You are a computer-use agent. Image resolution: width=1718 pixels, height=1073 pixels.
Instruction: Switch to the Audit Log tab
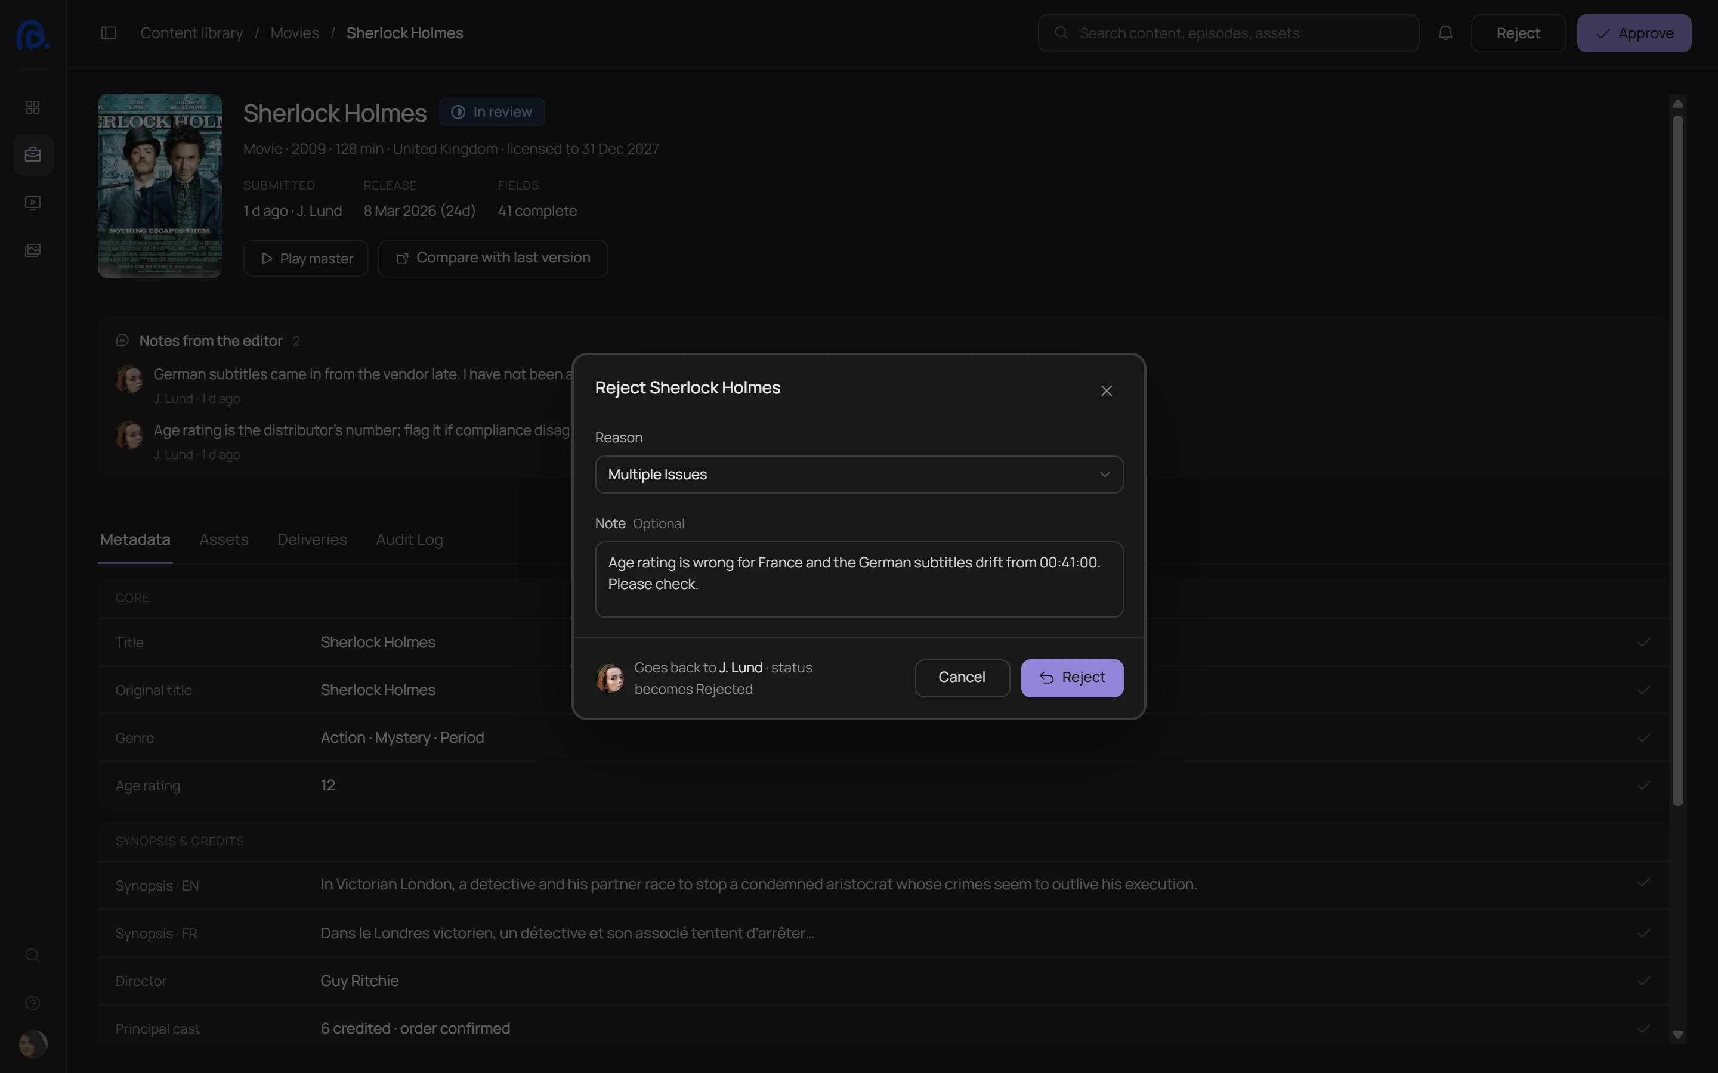click(409, 539)
